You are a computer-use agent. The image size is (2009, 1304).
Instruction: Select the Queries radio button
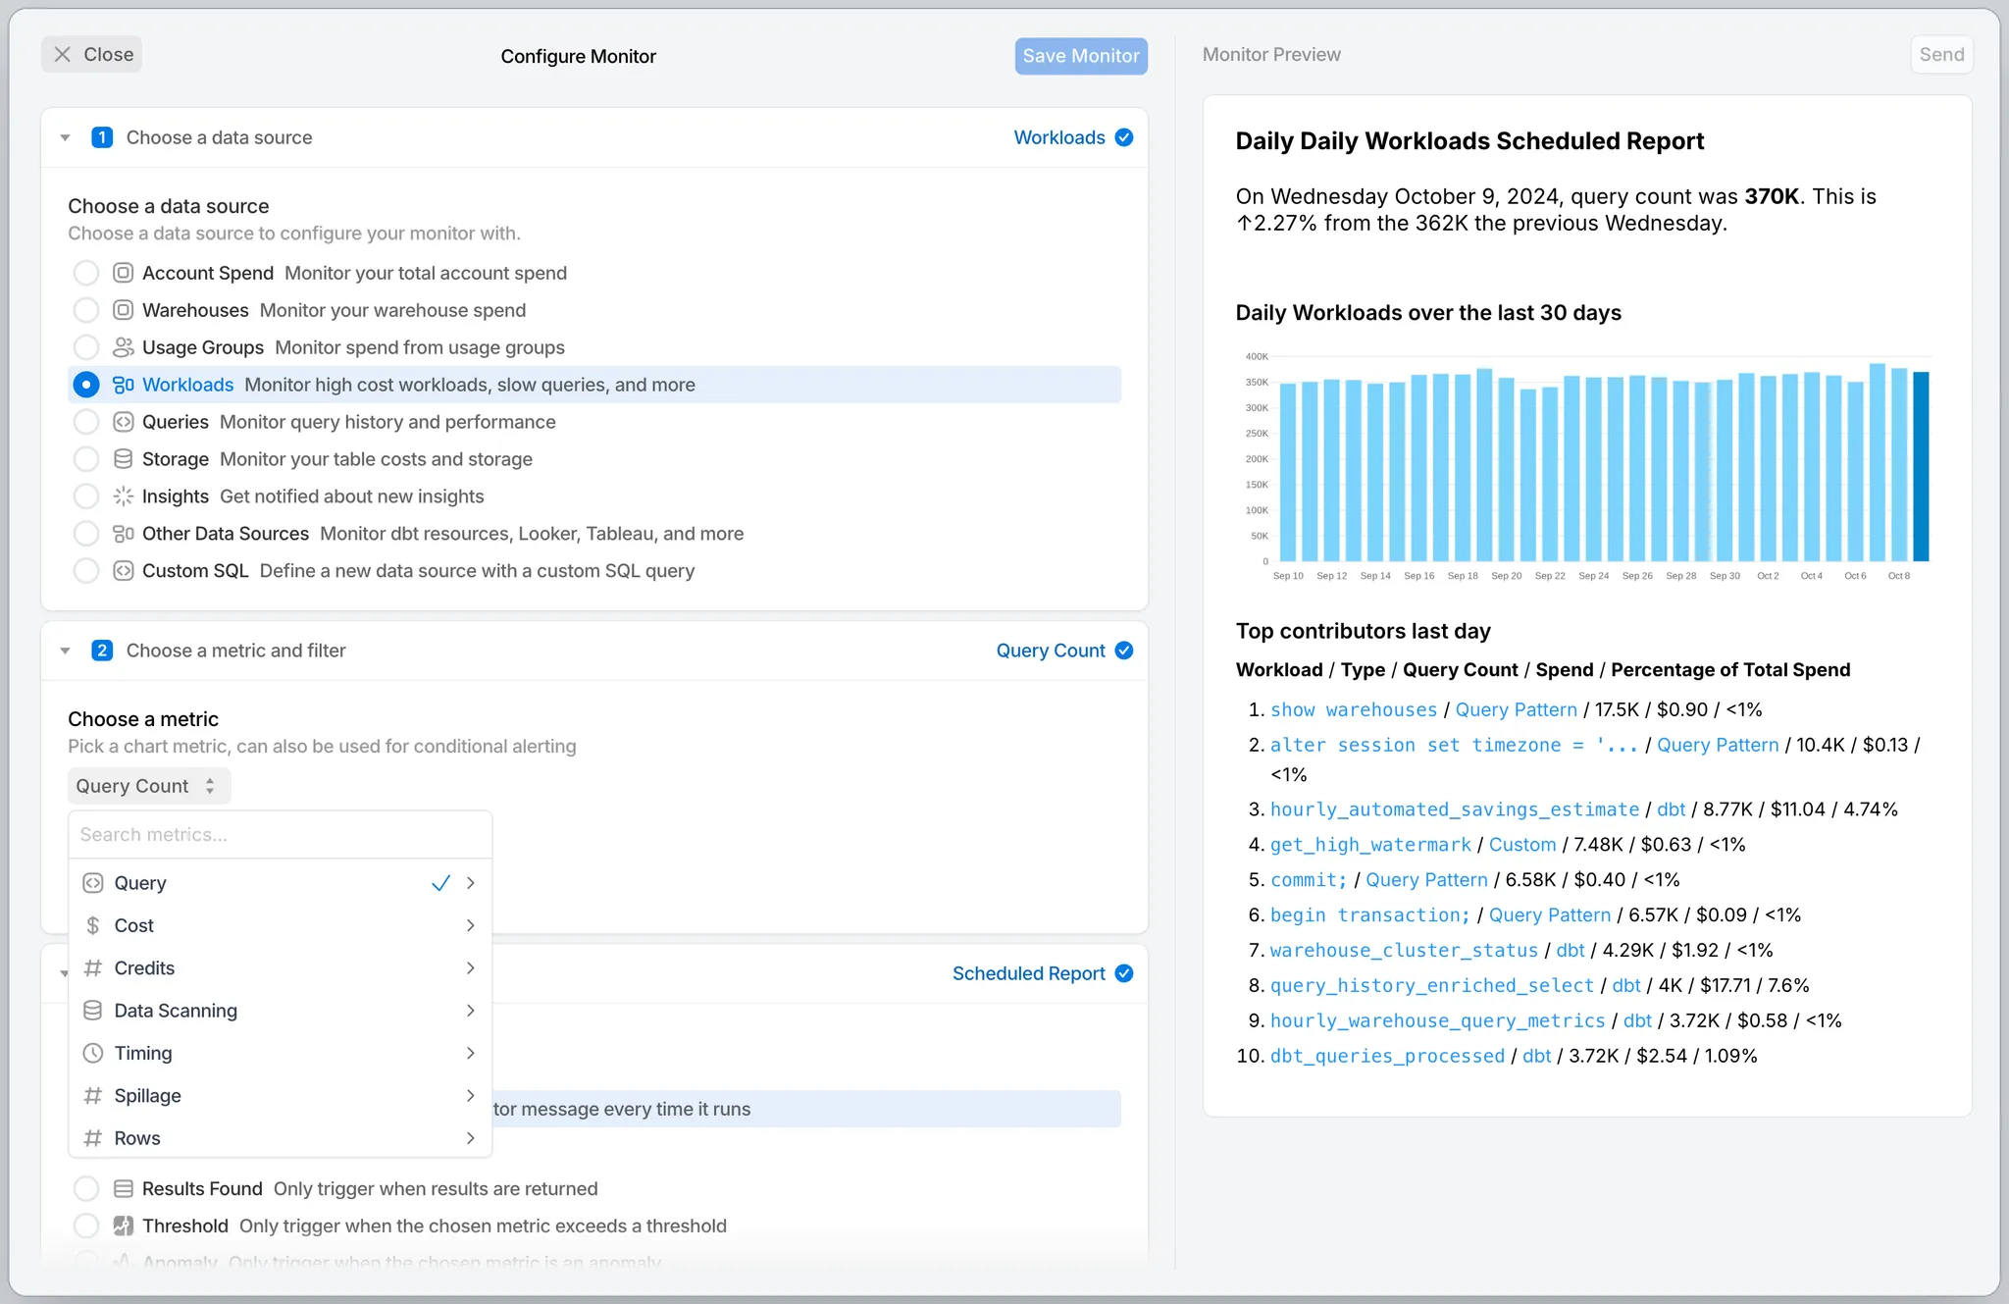[86, 422]
